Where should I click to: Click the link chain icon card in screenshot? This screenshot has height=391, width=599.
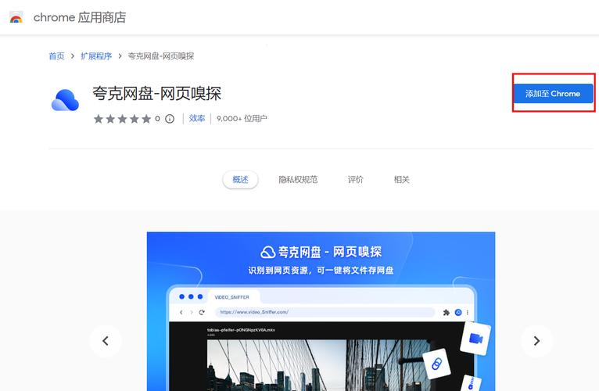pos(436,364)
